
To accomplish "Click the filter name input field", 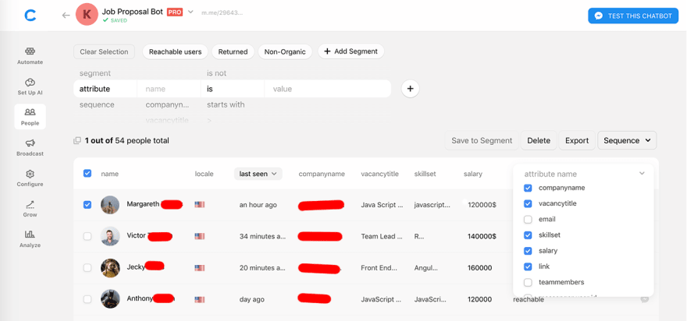I will pos(169,89).
